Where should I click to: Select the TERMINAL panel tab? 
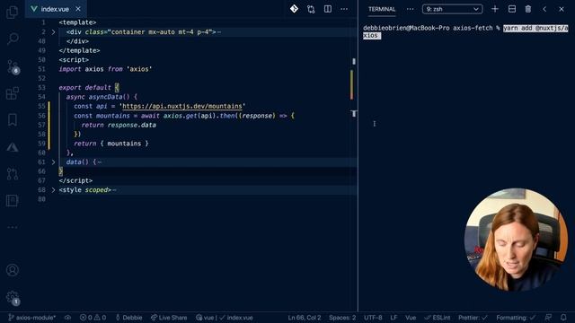coord(382,9)
